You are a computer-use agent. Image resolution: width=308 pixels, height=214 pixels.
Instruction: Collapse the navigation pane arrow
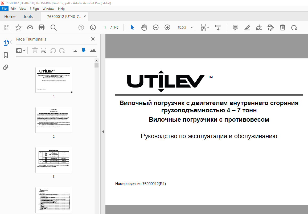pyautogui.click(x=103, y=132)
